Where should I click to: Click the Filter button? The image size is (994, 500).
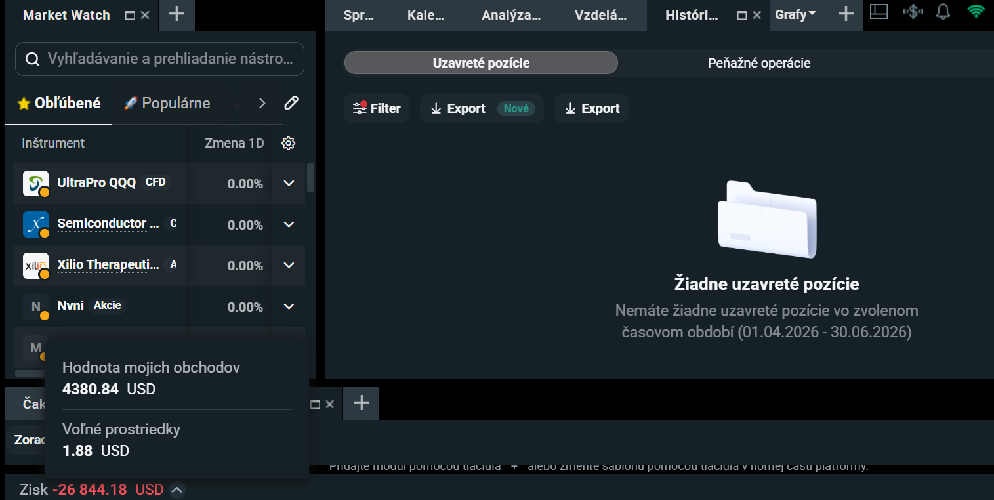(x=377, y=108)
